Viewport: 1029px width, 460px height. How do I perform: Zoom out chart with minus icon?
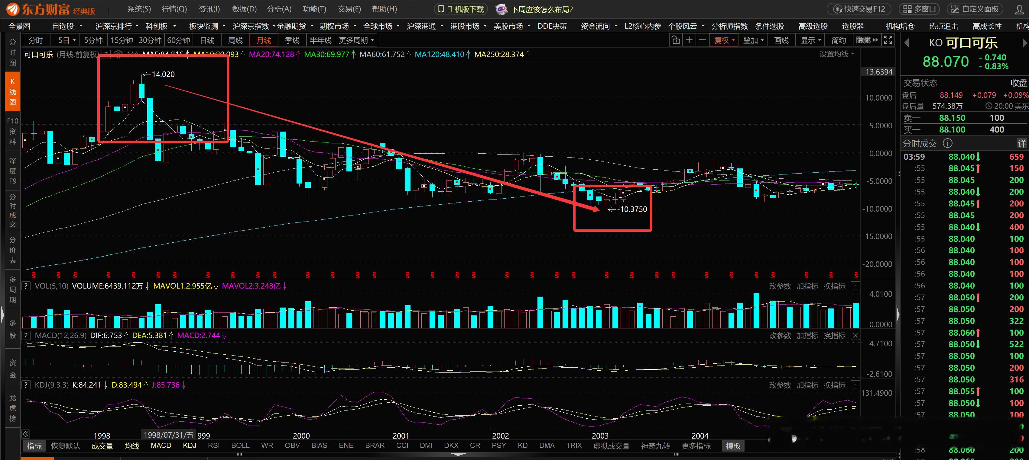point(702,40)
